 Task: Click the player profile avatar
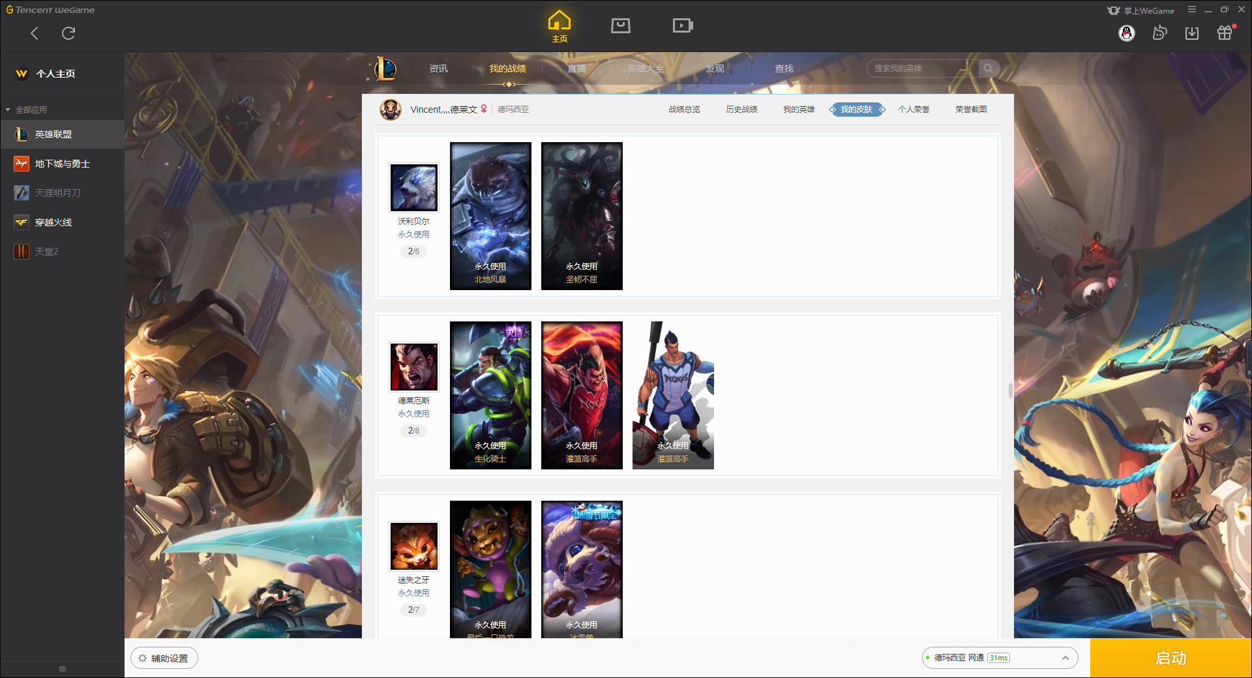[391, 110]
